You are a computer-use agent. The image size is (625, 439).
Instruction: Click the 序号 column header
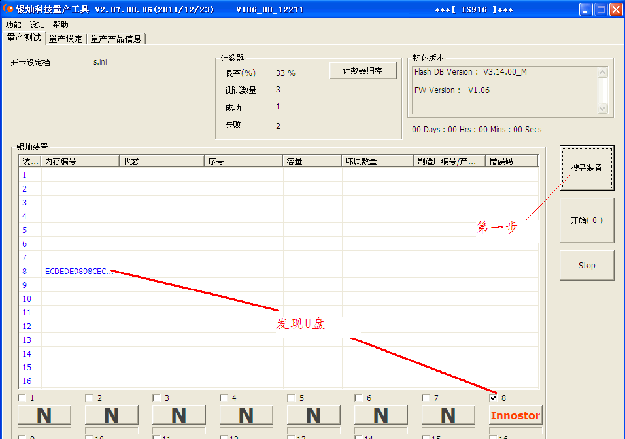pyautogui.click(x=244, y=161)
